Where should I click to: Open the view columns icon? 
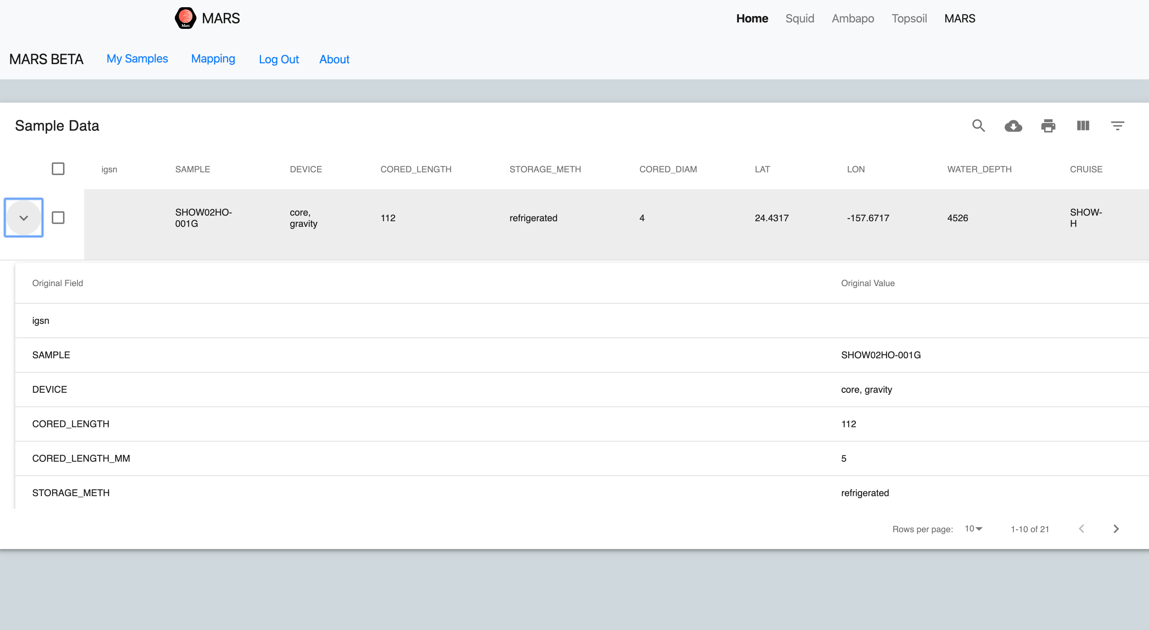tap(1082, 126)
